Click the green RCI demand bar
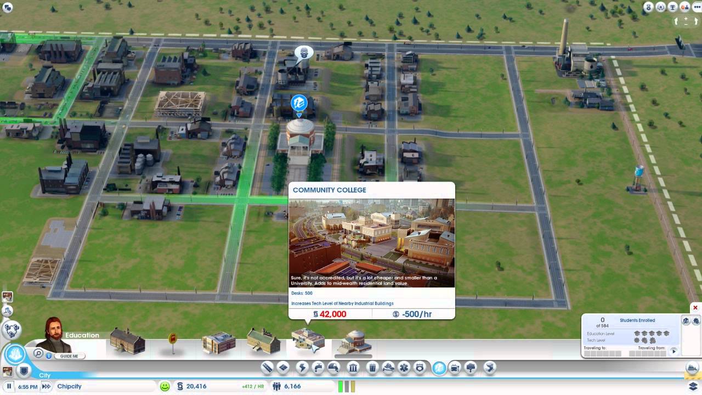The height and width of the screenshot is (395, 702). (341, 386)
